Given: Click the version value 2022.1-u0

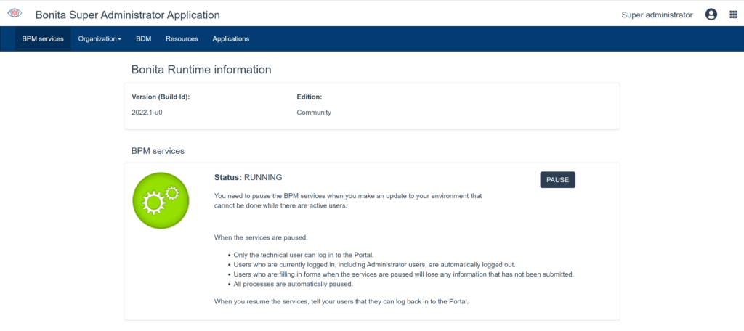Looking at the screenshot, I should pyautogui.click(x=147, y=113).
